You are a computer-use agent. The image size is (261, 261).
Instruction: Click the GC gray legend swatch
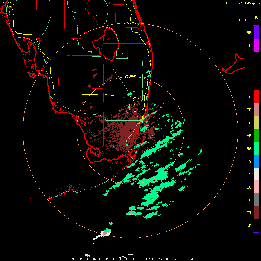point(256,200)
